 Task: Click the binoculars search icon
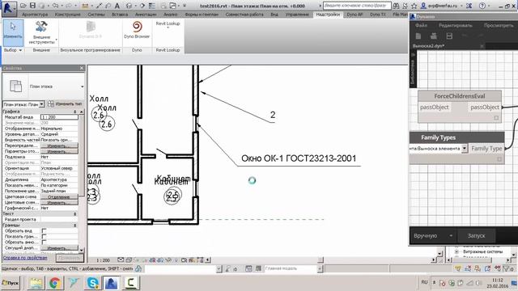click(x=396, y=6)
